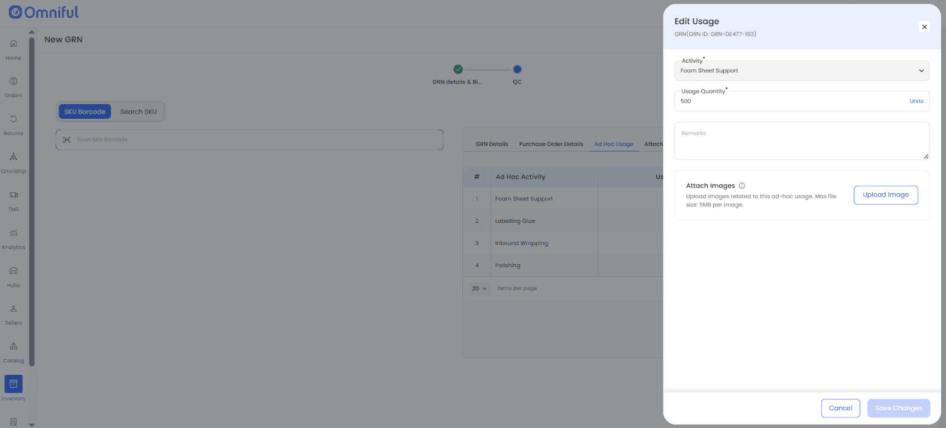Expand the Activity dropdown
Viewport: 946px width, 428px height.
pyautogui.click(x=802, y=71)
